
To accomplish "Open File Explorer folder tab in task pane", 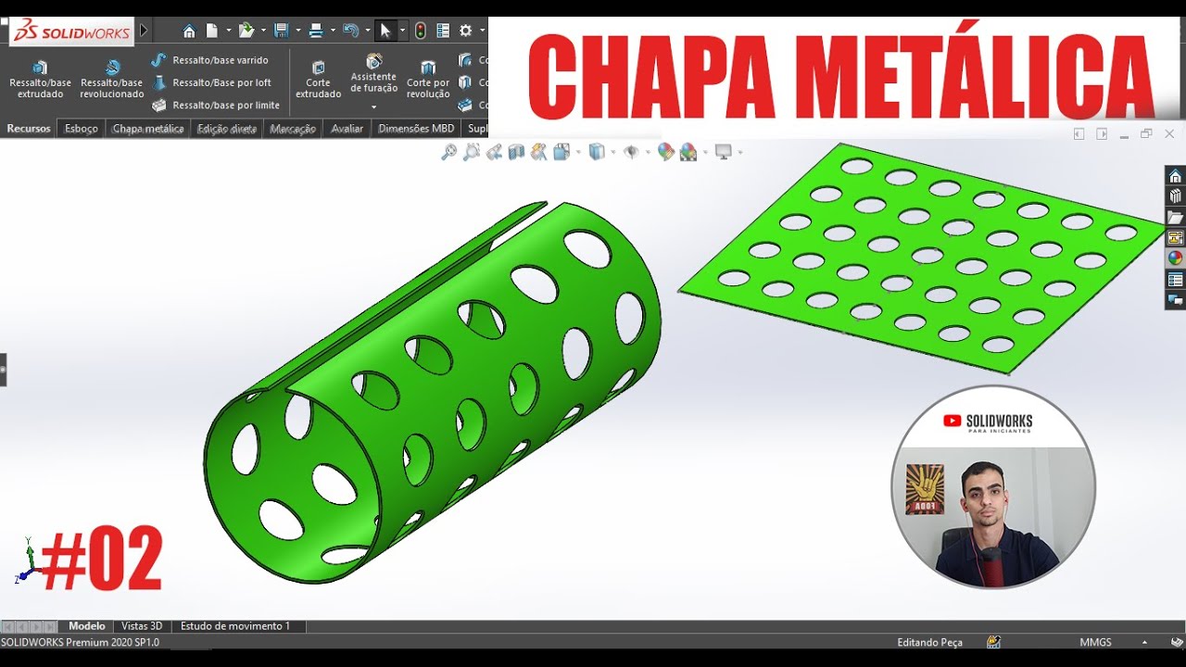I will 1175,218.
